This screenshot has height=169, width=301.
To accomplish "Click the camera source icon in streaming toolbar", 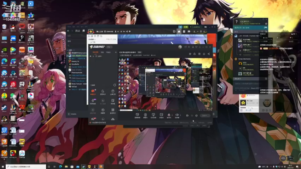I will (145, 115).
